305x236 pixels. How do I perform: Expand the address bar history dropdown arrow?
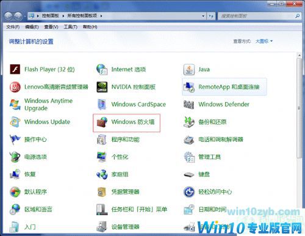tap(203, 16)
